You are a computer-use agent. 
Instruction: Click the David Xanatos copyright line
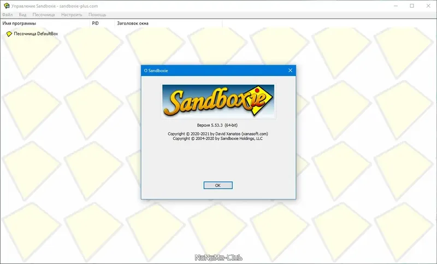tap(217, 134)
